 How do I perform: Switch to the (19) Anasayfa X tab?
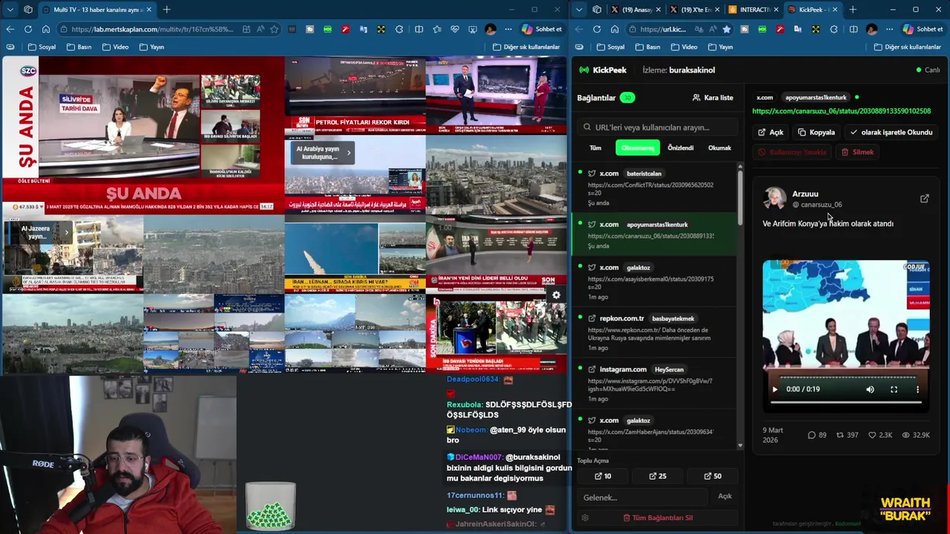(635, 10)
